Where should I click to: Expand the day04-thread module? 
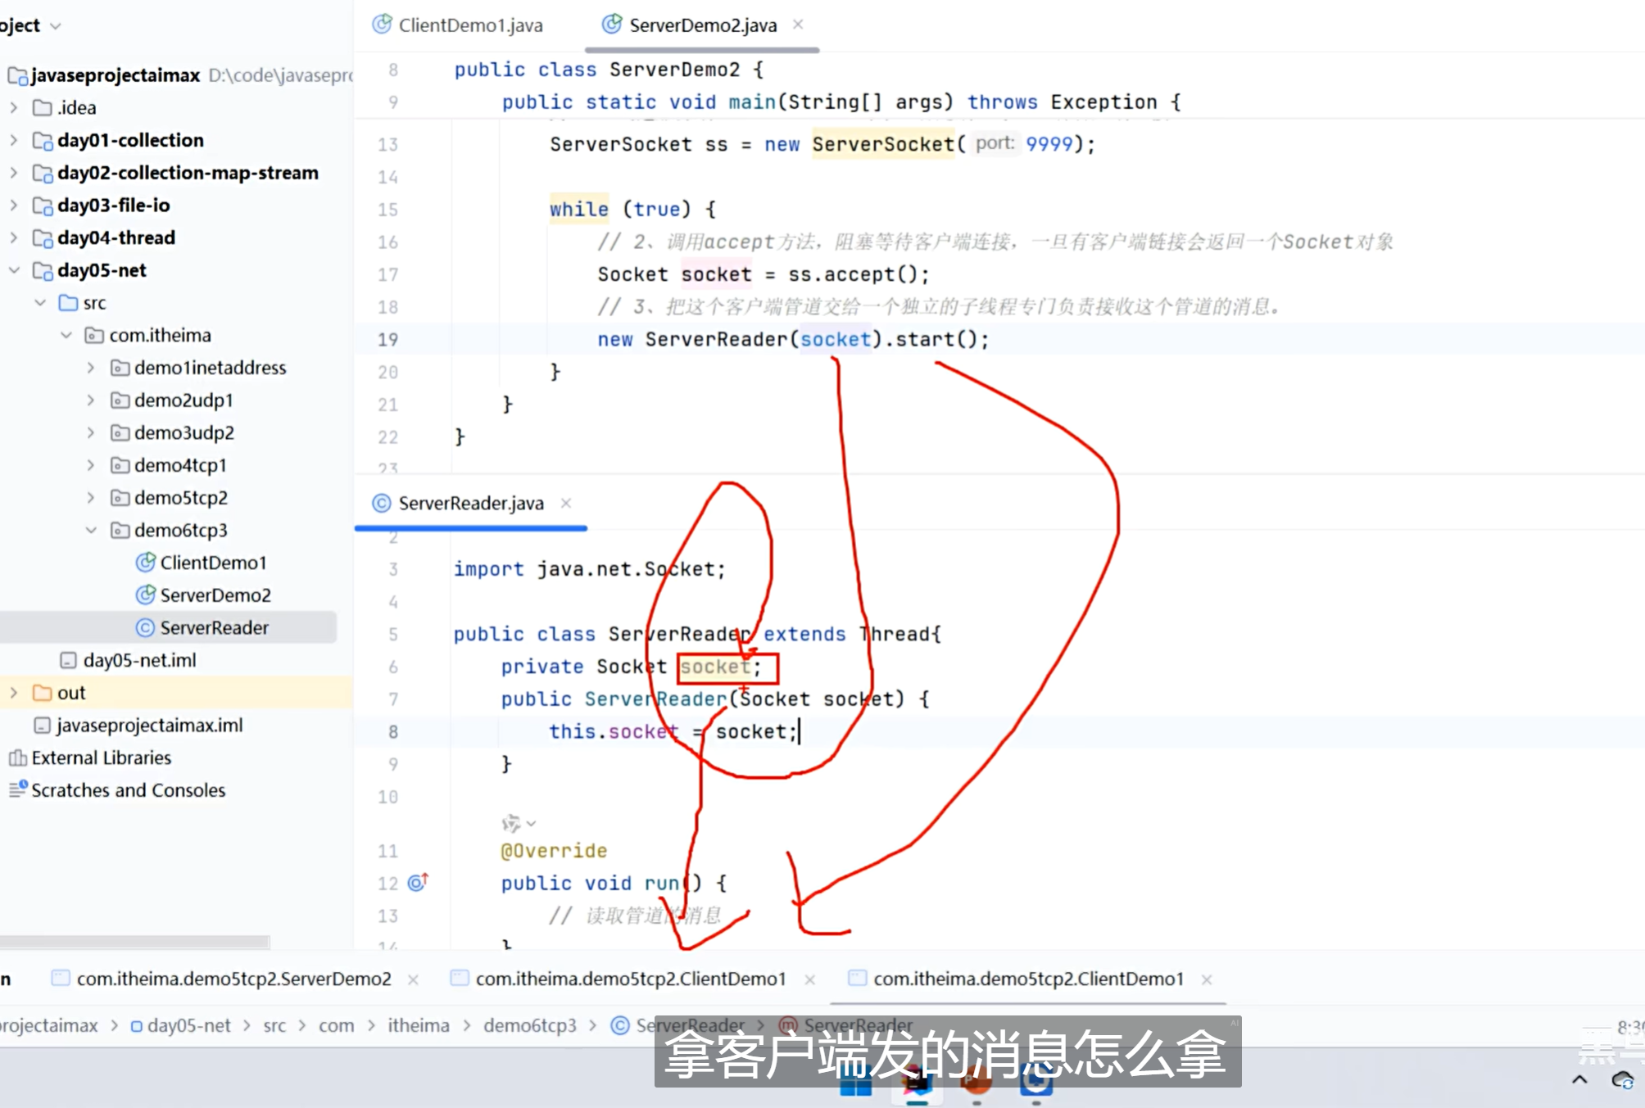click(14, 237)
